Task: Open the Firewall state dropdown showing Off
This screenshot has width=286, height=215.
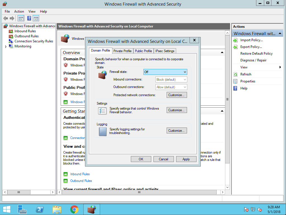Action: coord(165,72)
